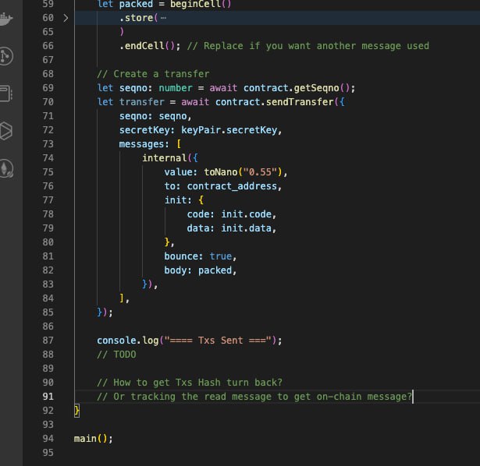
Task: Expand the folded code at line 60
Action: coord(66,18)
